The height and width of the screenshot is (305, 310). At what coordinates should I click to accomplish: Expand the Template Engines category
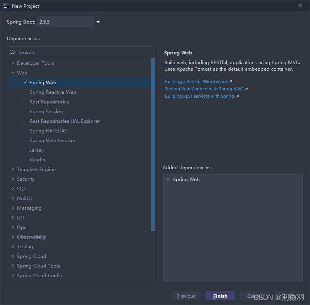(13, 169)
